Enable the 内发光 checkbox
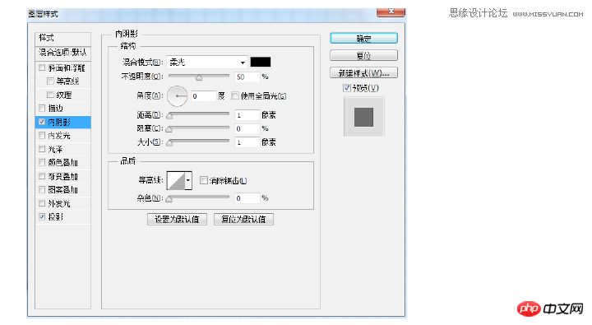This screenshot has width=592, height=325. coord(42,135)
